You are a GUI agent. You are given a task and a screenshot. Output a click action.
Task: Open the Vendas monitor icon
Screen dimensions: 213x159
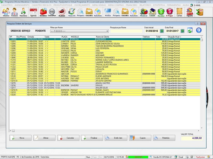(x=108, y=12)
